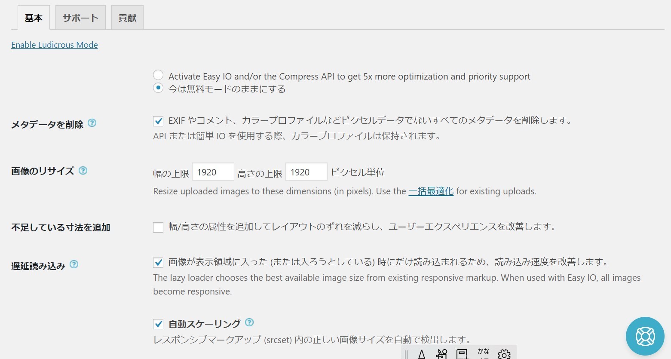Click the 幅の上限 input field
Screen dimensions: 671x359
(213, 172)
